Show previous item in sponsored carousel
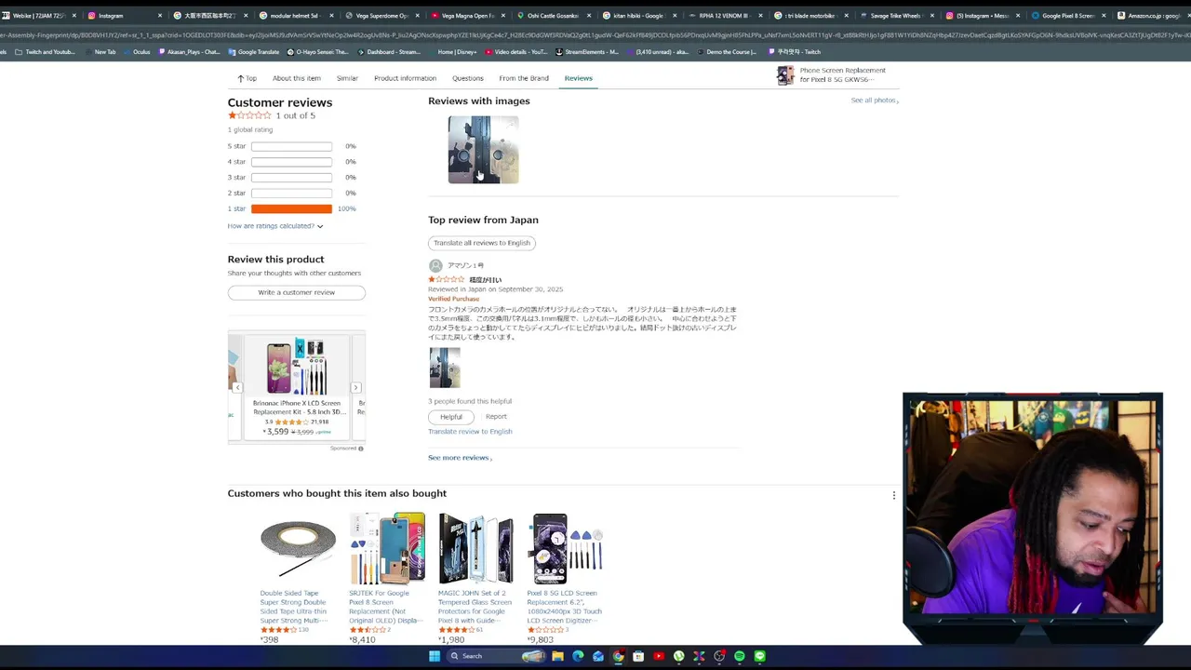This screenshot has height=670, width=1191. (x=237, y=387)
